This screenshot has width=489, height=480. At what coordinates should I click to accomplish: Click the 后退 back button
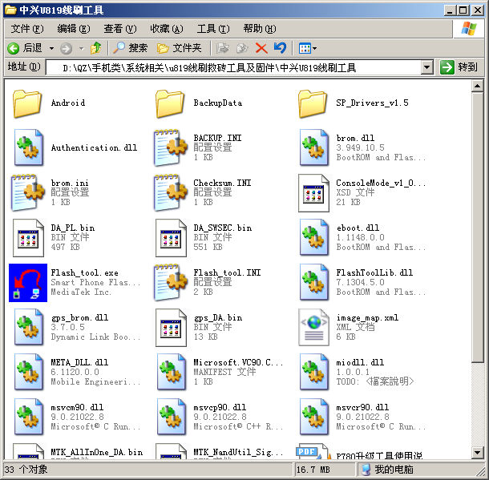click(25, 48)
